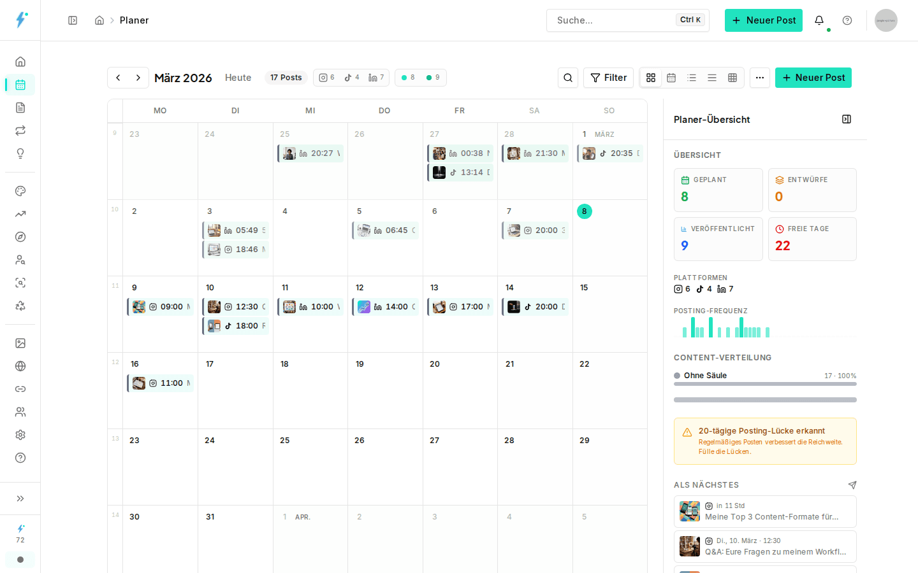Jump to today using the Heute link
The height and width of the screenshot is (573, 918).
pos(238,77)
